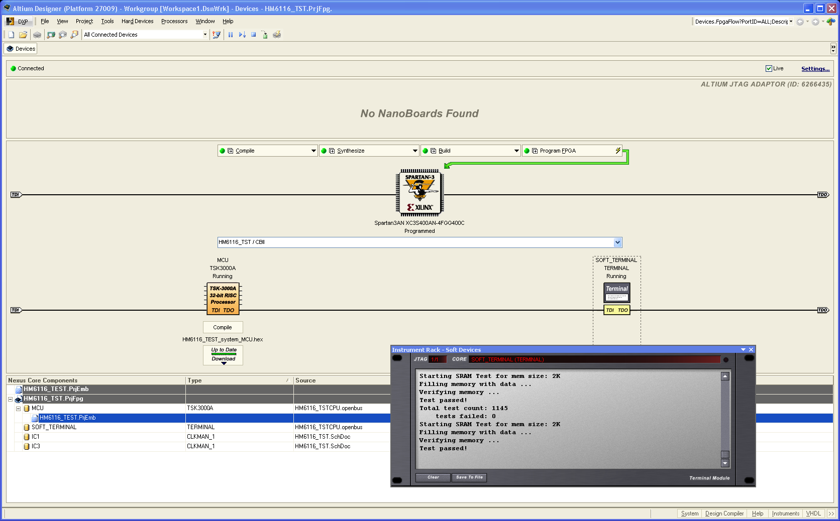Open the Settings link

pos(815,69)
